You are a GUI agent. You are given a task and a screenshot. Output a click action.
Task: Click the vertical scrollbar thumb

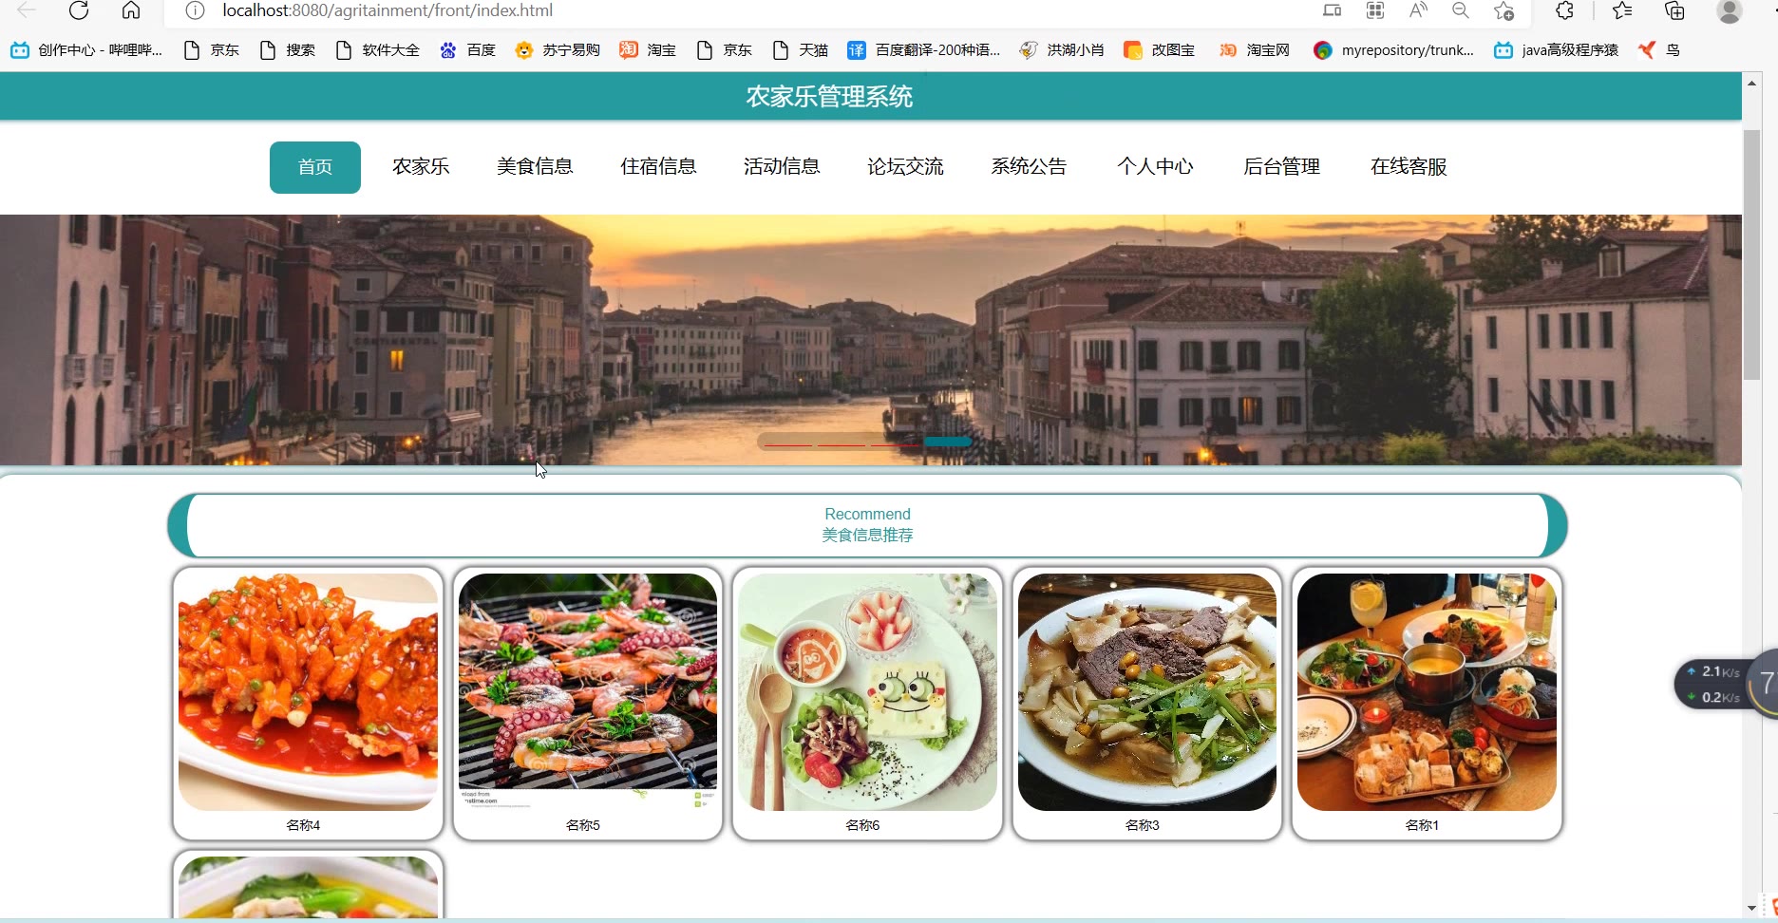point(1751,254)
